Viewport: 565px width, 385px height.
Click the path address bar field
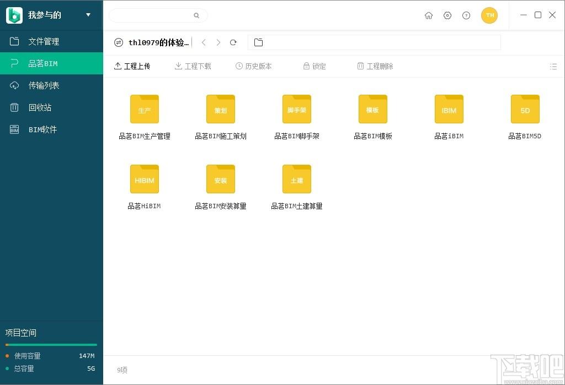coord(375,42)
